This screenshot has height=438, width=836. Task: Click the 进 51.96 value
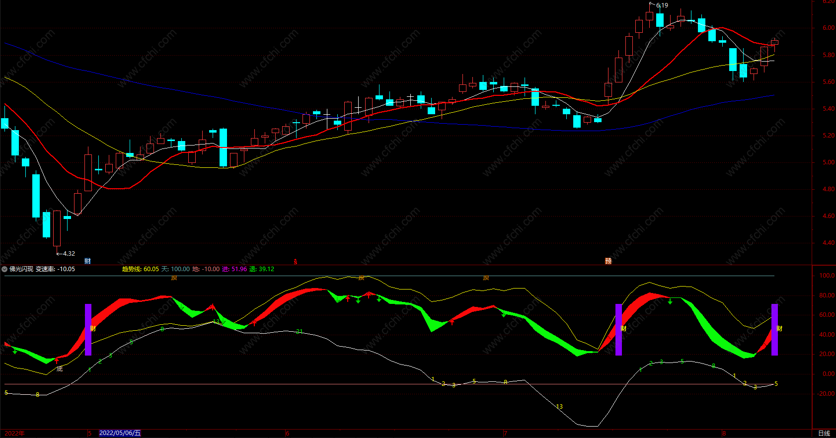234,269
